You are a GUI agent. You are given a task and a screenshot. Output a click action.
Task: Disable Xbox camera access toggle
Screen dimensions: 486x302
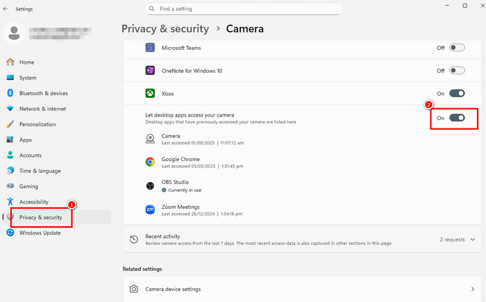tap(457, 93)
